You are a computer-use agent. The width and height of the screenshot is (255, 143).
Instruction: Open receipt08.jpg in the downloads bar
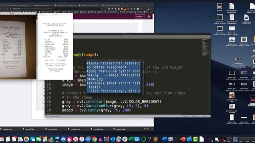pos(7,129)
